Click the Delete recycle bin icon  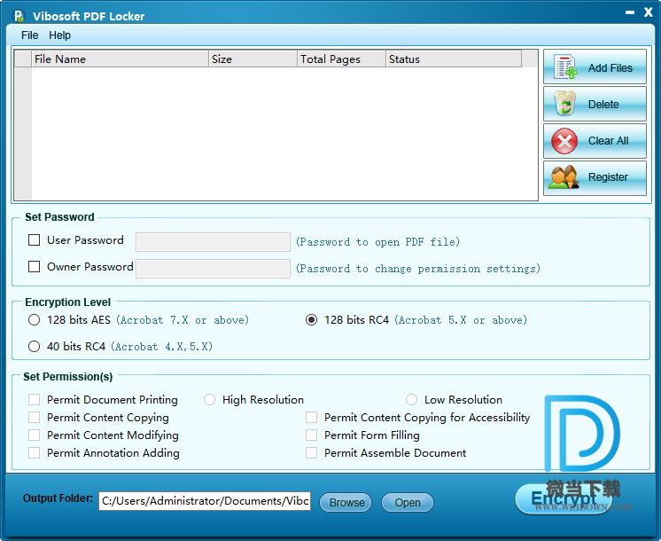tap(565, 104)
